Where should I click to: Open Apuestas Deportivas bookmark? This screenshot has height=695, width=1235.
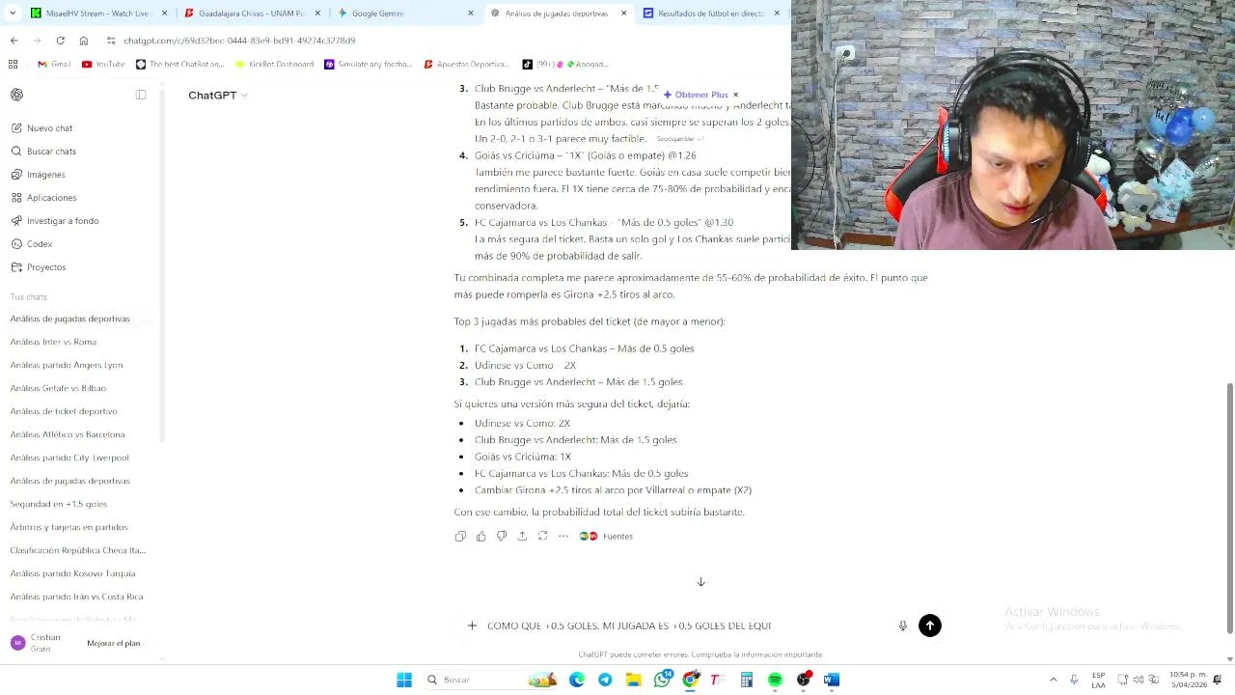466,64
